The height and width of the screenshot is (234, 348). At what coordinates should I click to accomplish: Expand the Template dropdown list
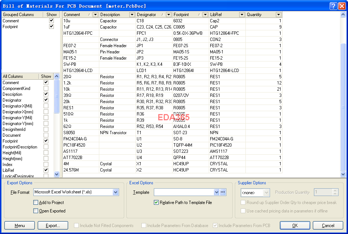[216, 192]
